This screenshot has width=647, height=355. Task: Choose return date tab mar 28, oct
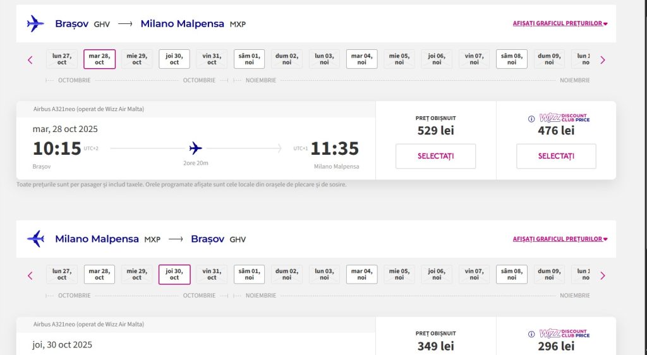pyautogui.click(x=99, y=274)
